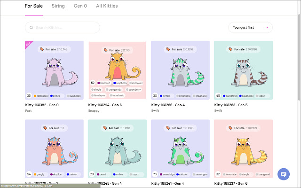Click the Swift label under Kitty 168286
Screen dimensions: 301x188
point(155,111)
